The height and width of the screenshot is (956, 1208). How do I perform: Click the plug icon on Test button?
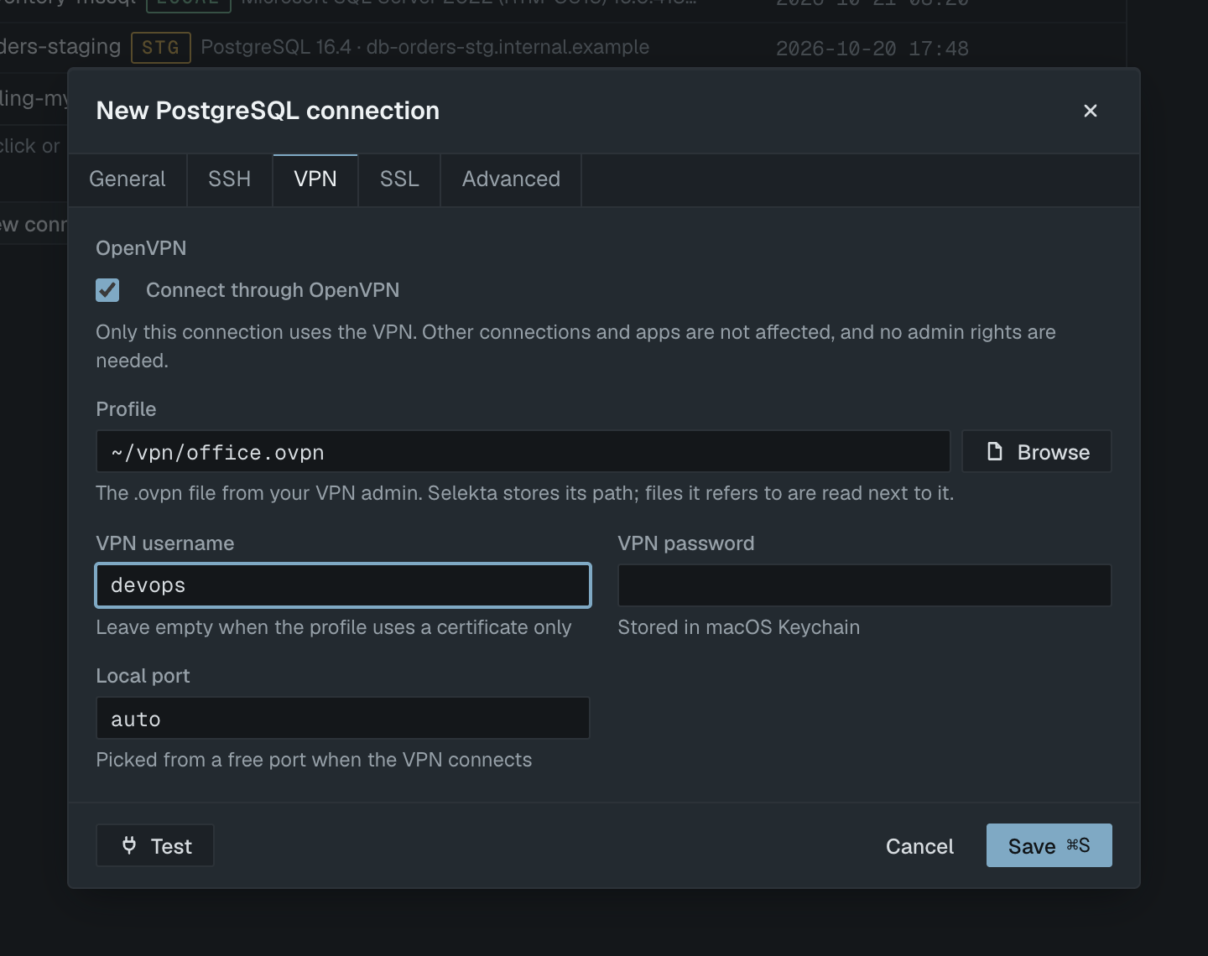[129, 845]
